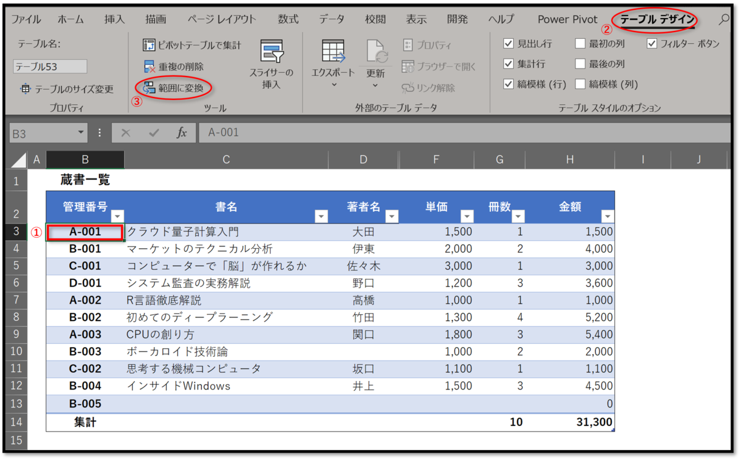Image resolution: width=741 pixels, height=460 pixels.
Task: Enable the 最初の列 checkbox
Action: [x=580, y=42]
